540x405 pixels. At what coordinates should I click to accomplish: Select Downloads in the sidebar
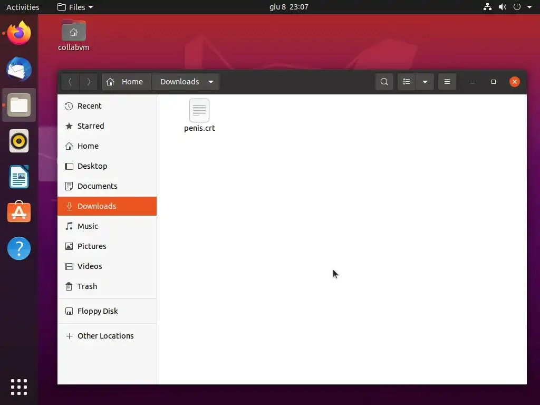[x=107, y=206]
